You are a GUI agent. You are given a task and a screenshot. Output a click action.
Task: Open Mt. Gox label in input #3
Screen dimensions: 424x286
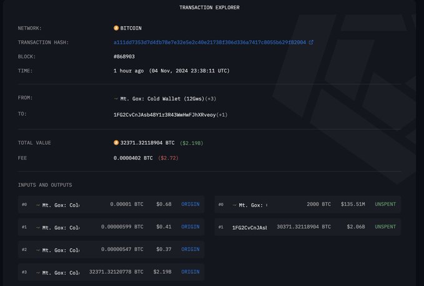click(61, 272)
